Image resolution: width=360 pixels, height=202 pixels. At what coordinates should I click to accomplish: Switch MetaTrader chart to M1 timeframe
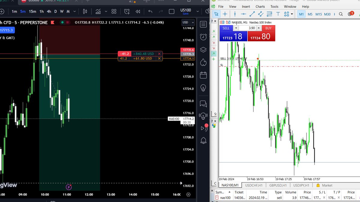tap(301, 14)
